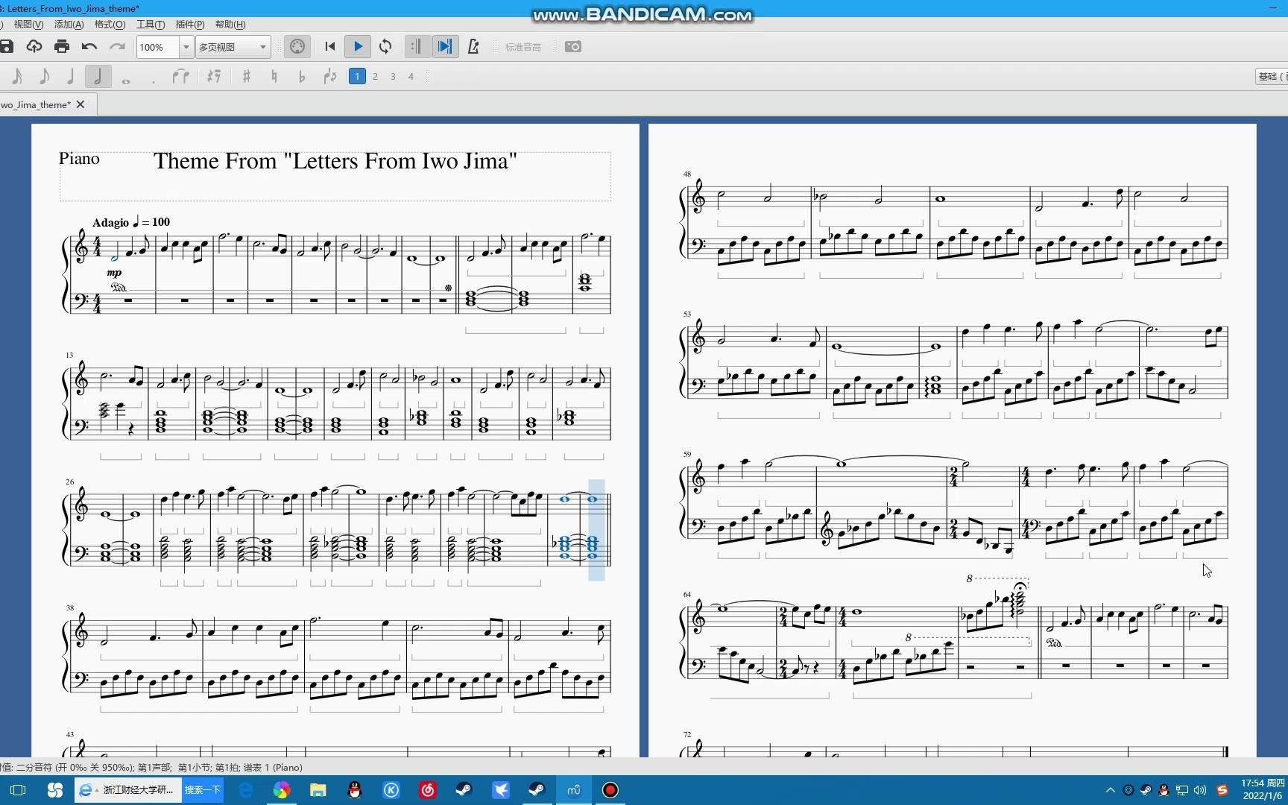This screenshot has height=805, width=1288.
Task: Redo the last undone action
Action: click(x=117, y=46)
